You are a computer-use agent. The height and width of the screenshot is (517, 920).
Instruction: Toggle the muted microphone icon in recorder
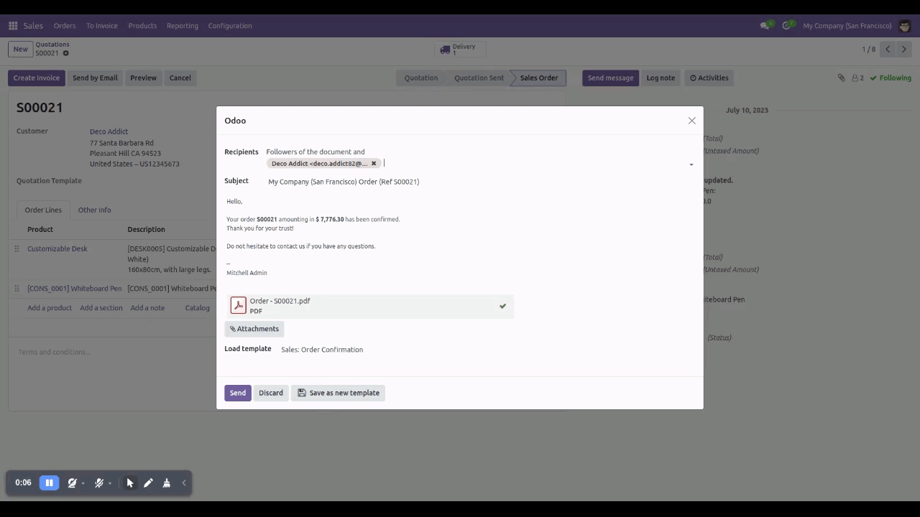pyautogui.click(x=99, y=483)
